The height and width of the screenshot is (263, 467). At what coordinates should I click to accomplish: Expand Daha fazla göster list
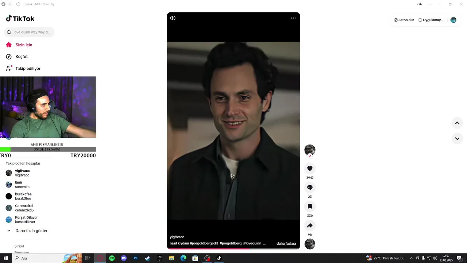click(27, 231)
